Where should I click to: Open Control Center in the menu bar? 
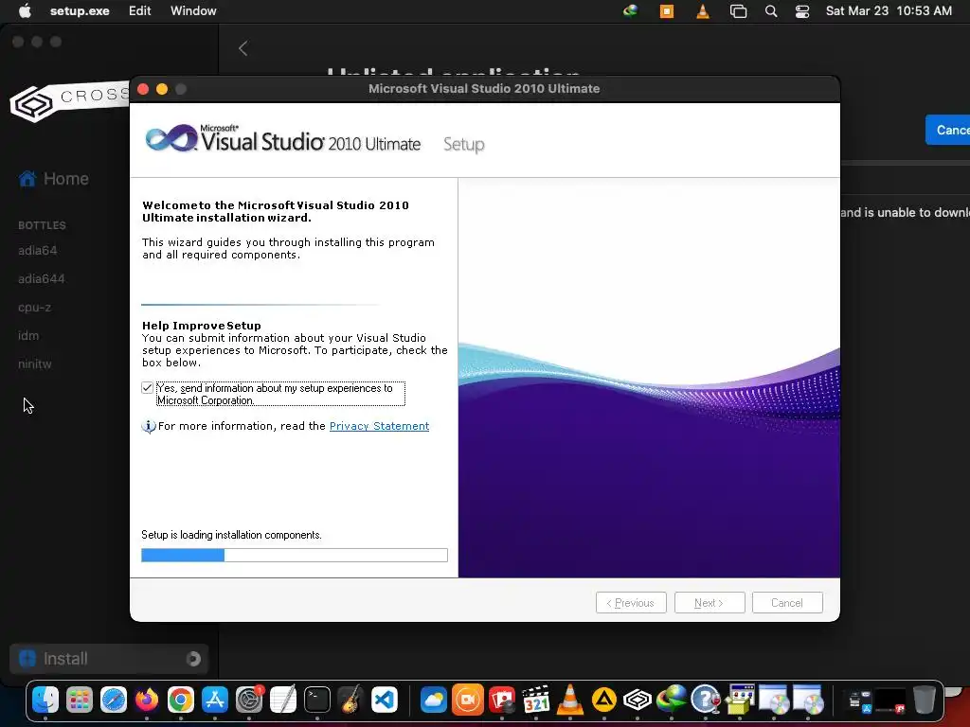click(x=802, y=11)
